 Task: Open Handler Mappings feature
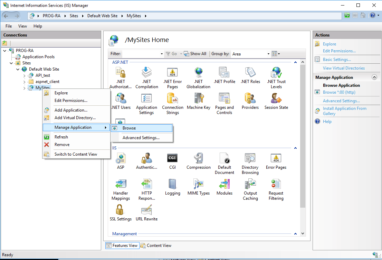pyautogui.click(x=121, y=184)
